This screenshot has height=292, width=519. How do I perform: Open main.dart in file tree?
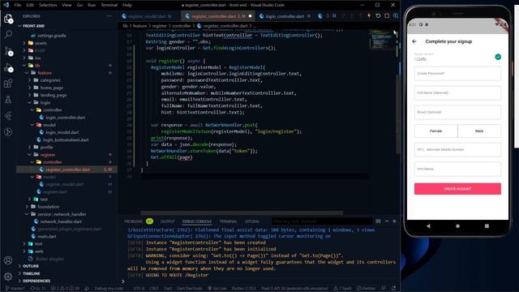[x=47, y=236]
